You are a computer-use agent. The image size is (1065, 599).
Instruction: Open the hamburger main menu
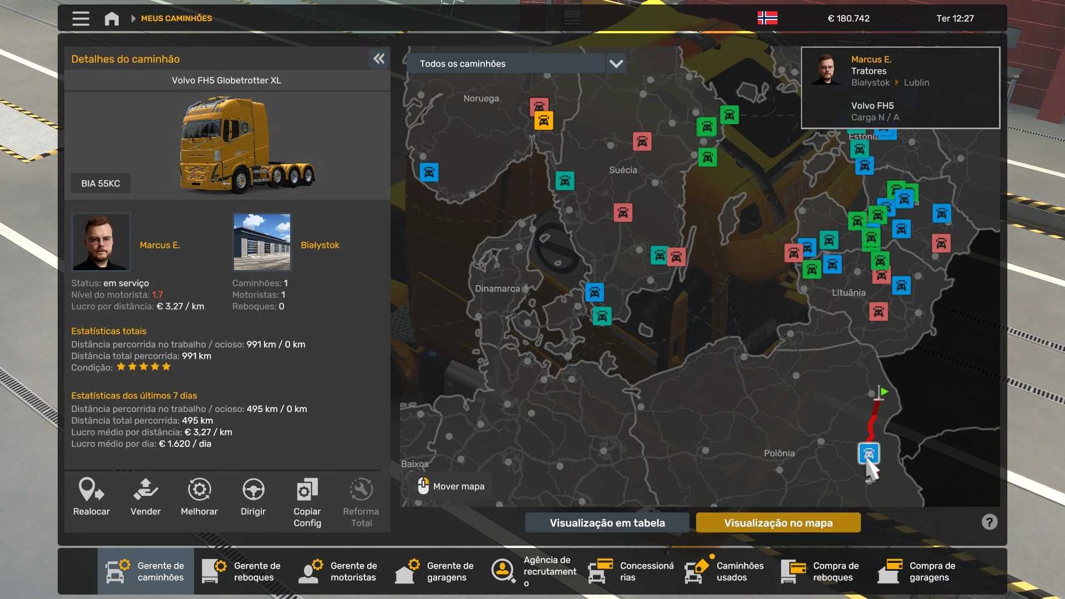pos(80,19)
